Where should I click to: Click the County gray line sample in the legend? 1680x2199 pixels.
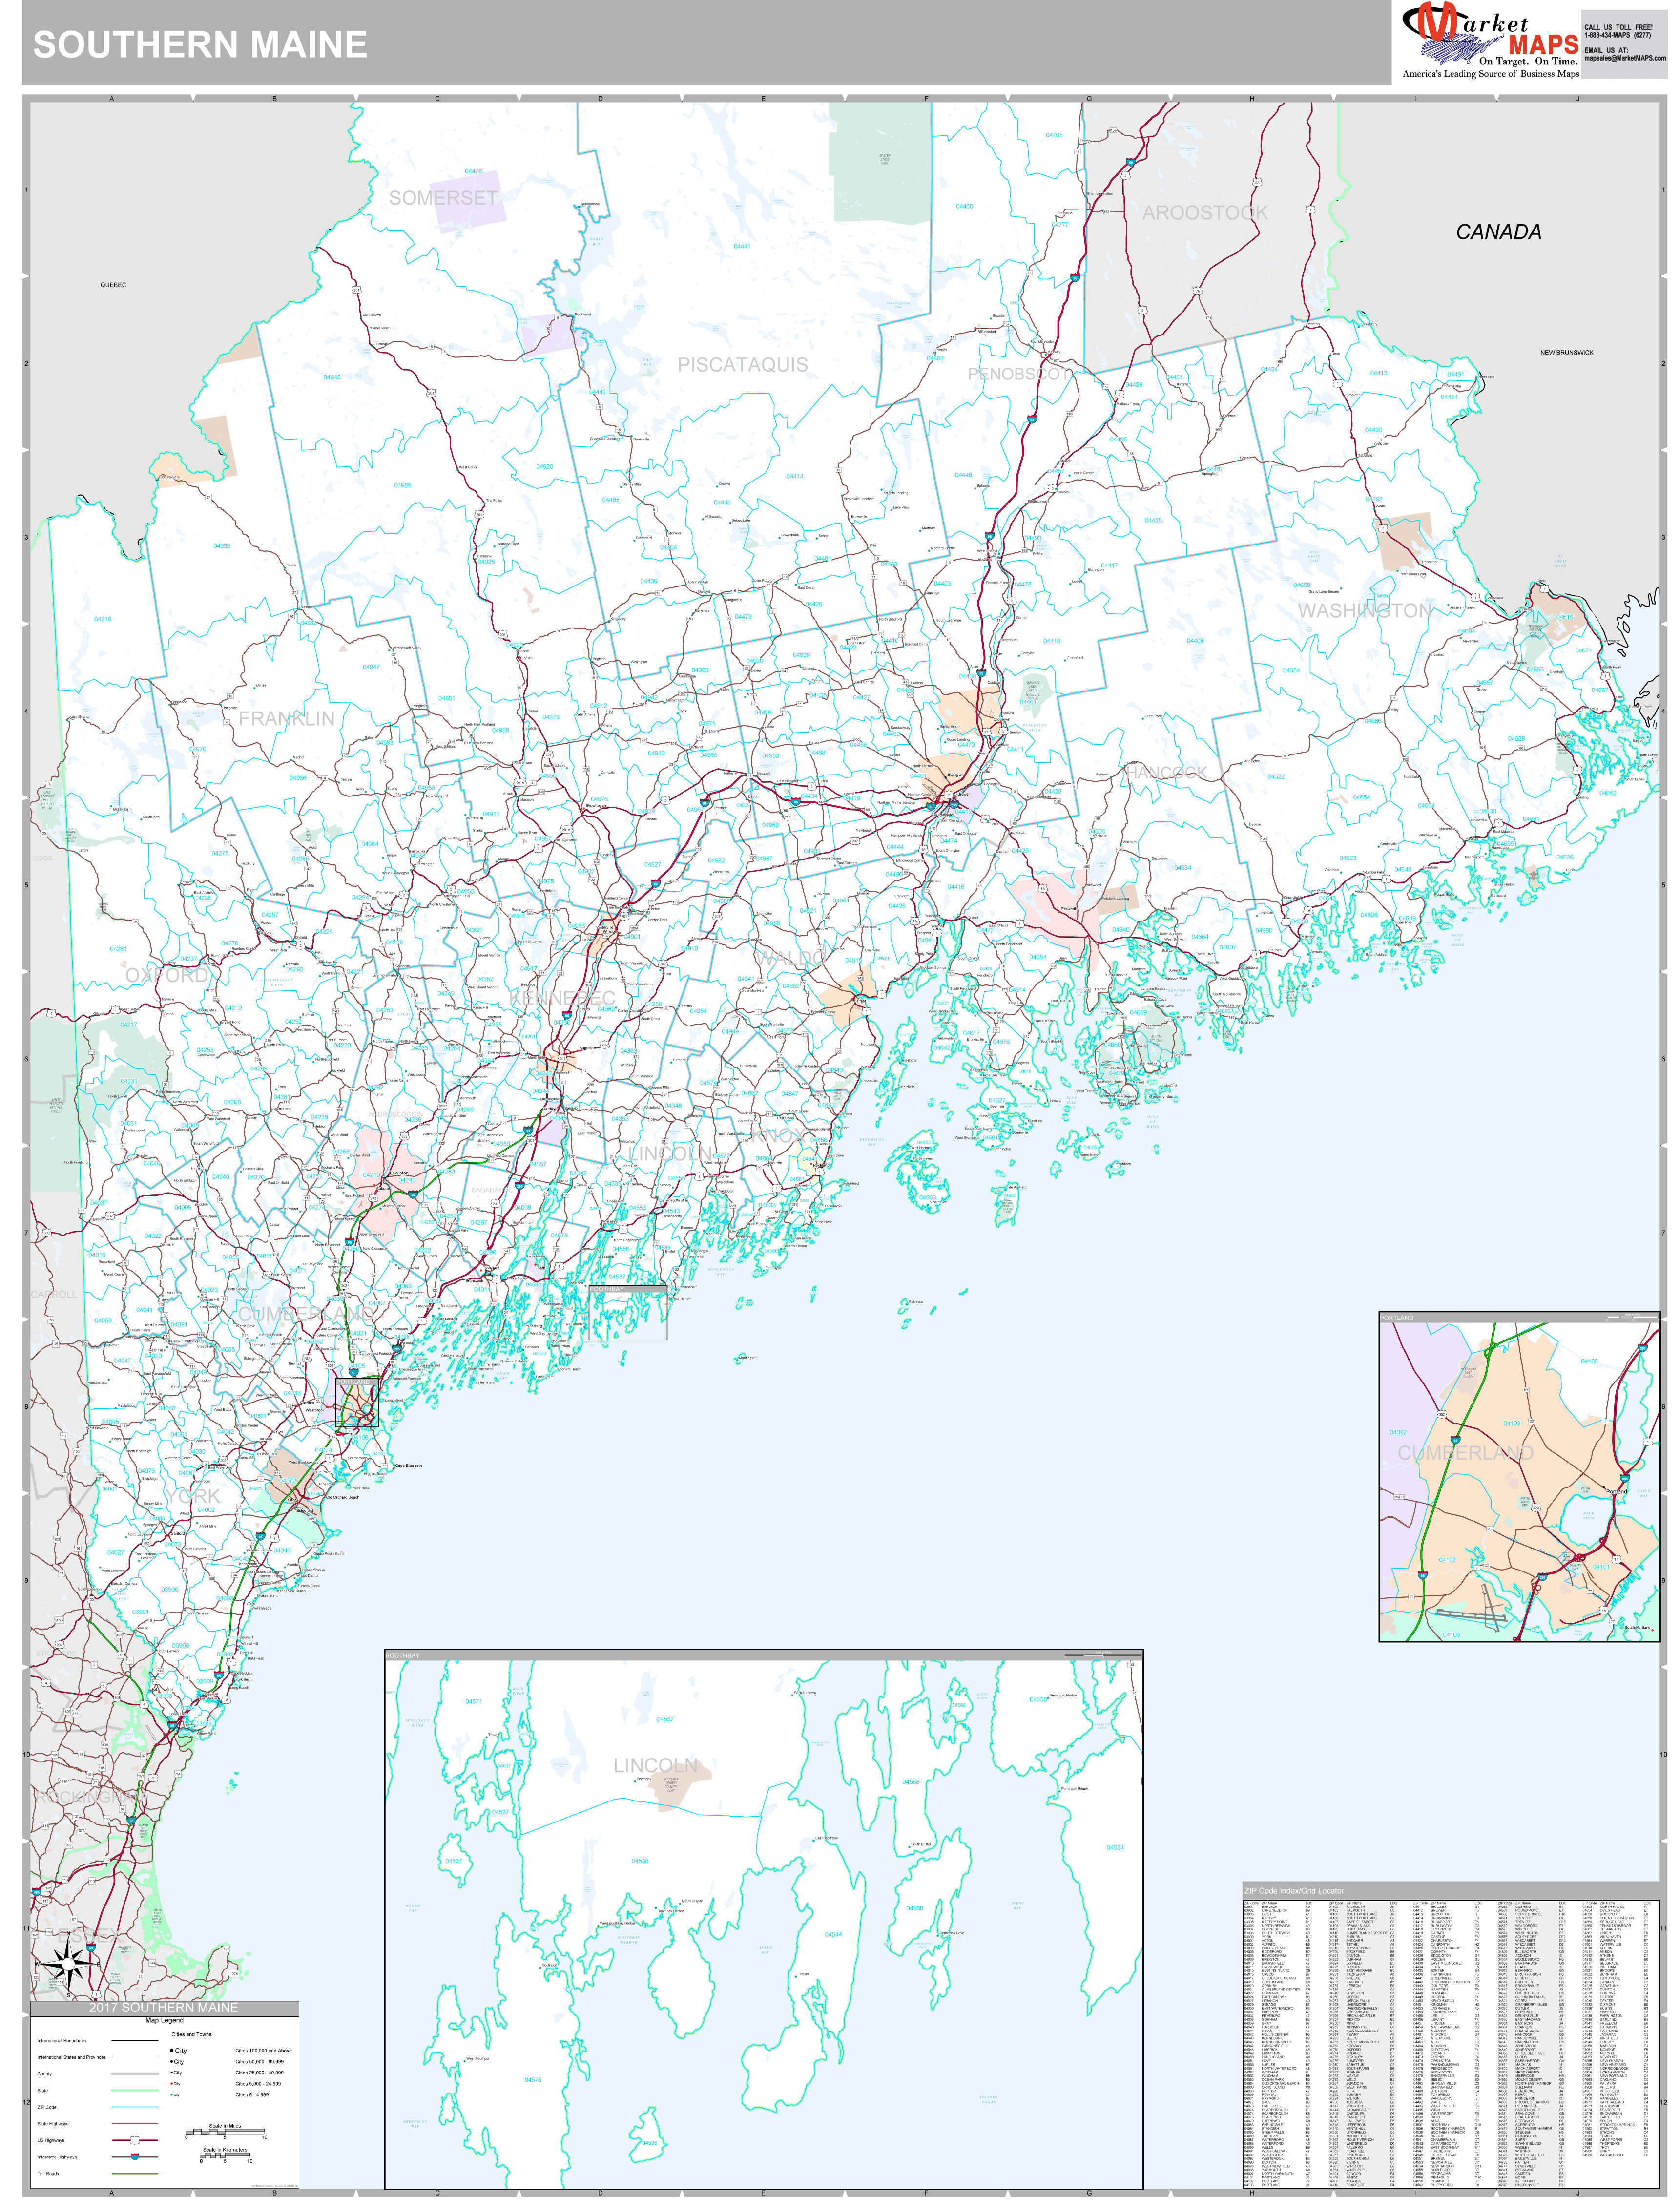pyautogui.click(x=135, y=2074)
